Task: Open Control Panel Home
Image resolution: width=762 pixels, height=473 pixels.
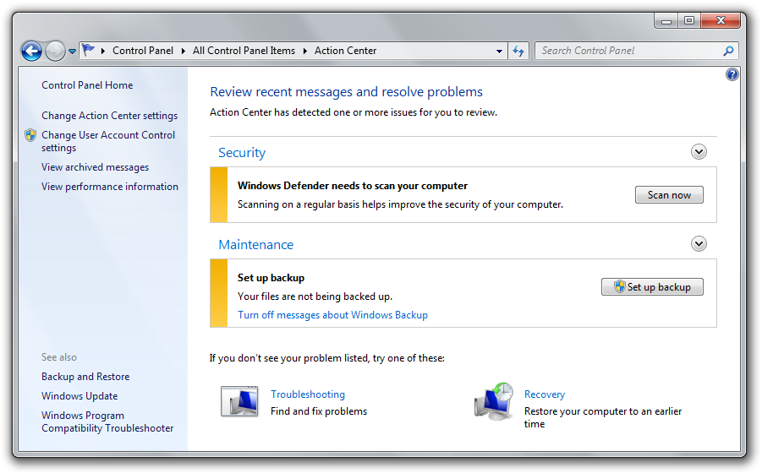Action: (87, 85)
